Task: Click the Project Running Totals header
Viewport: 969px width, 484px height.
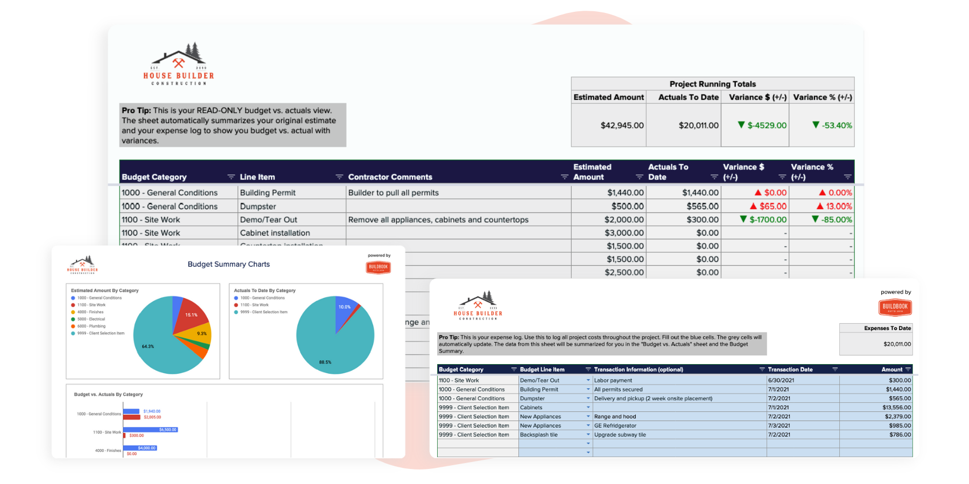Action: (x=712, y=84)
